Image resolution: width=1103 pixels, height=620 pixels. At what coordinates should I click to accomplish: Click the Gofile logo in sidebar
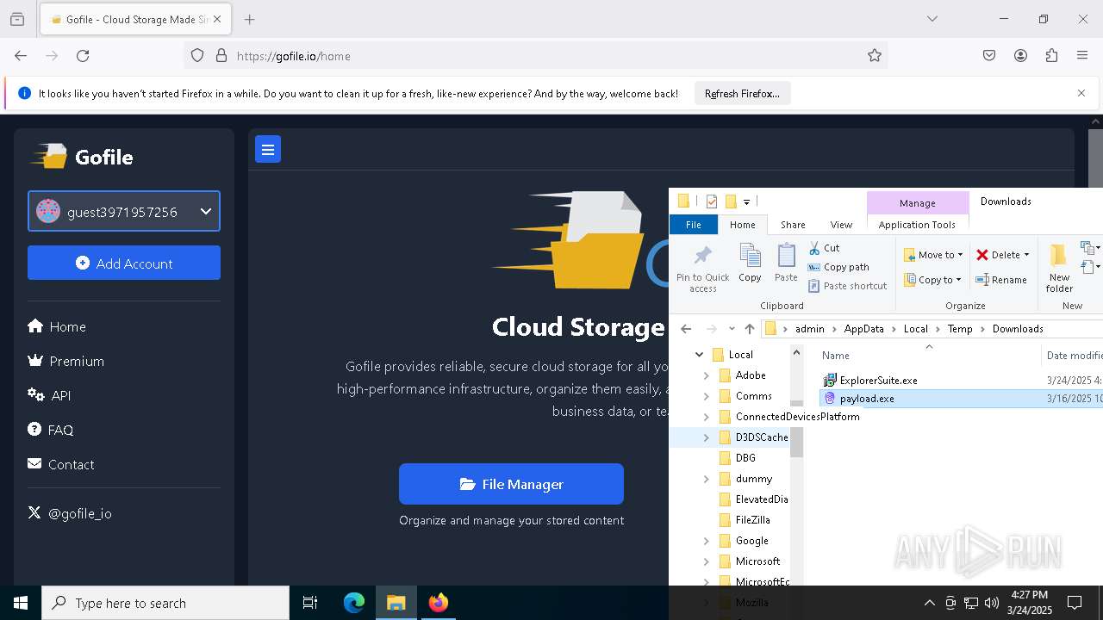[83, 157]
